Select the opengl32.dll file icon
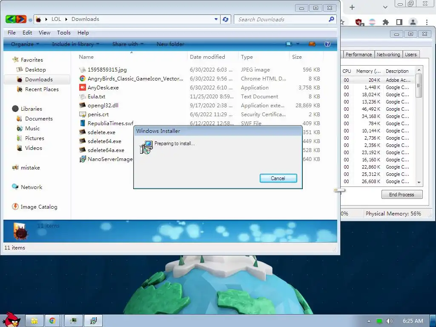Viewport: 436px width, 327px height. (x=82, y=106)
